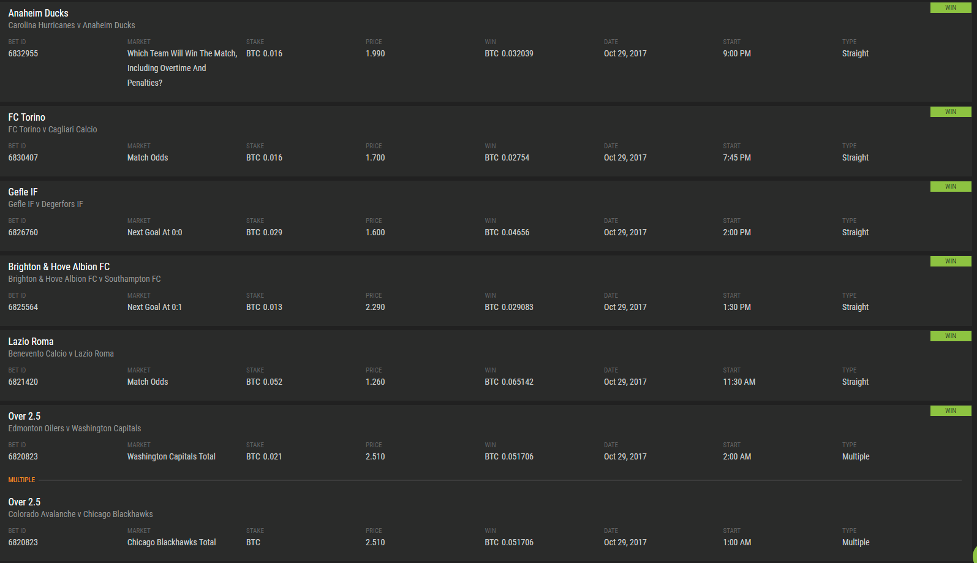This screenshot has height=563, width=977.
Task: Click the WIN badge on FC Torino bet
Action: [950, 112]
